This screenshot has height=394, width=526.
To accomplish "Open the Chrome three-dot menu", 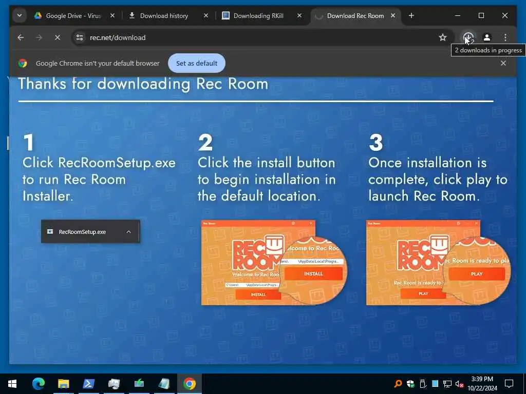I will 505,37.
